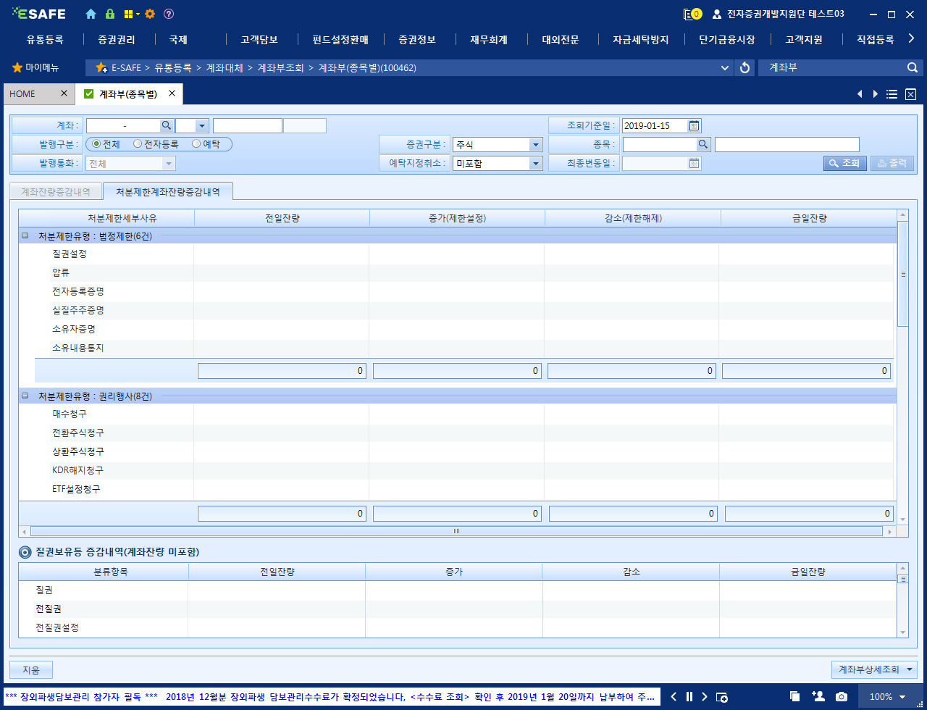Viewport: 927px width, 710px height.
Task: Focus the 조회기준일 date field
Action: [654, 125]
